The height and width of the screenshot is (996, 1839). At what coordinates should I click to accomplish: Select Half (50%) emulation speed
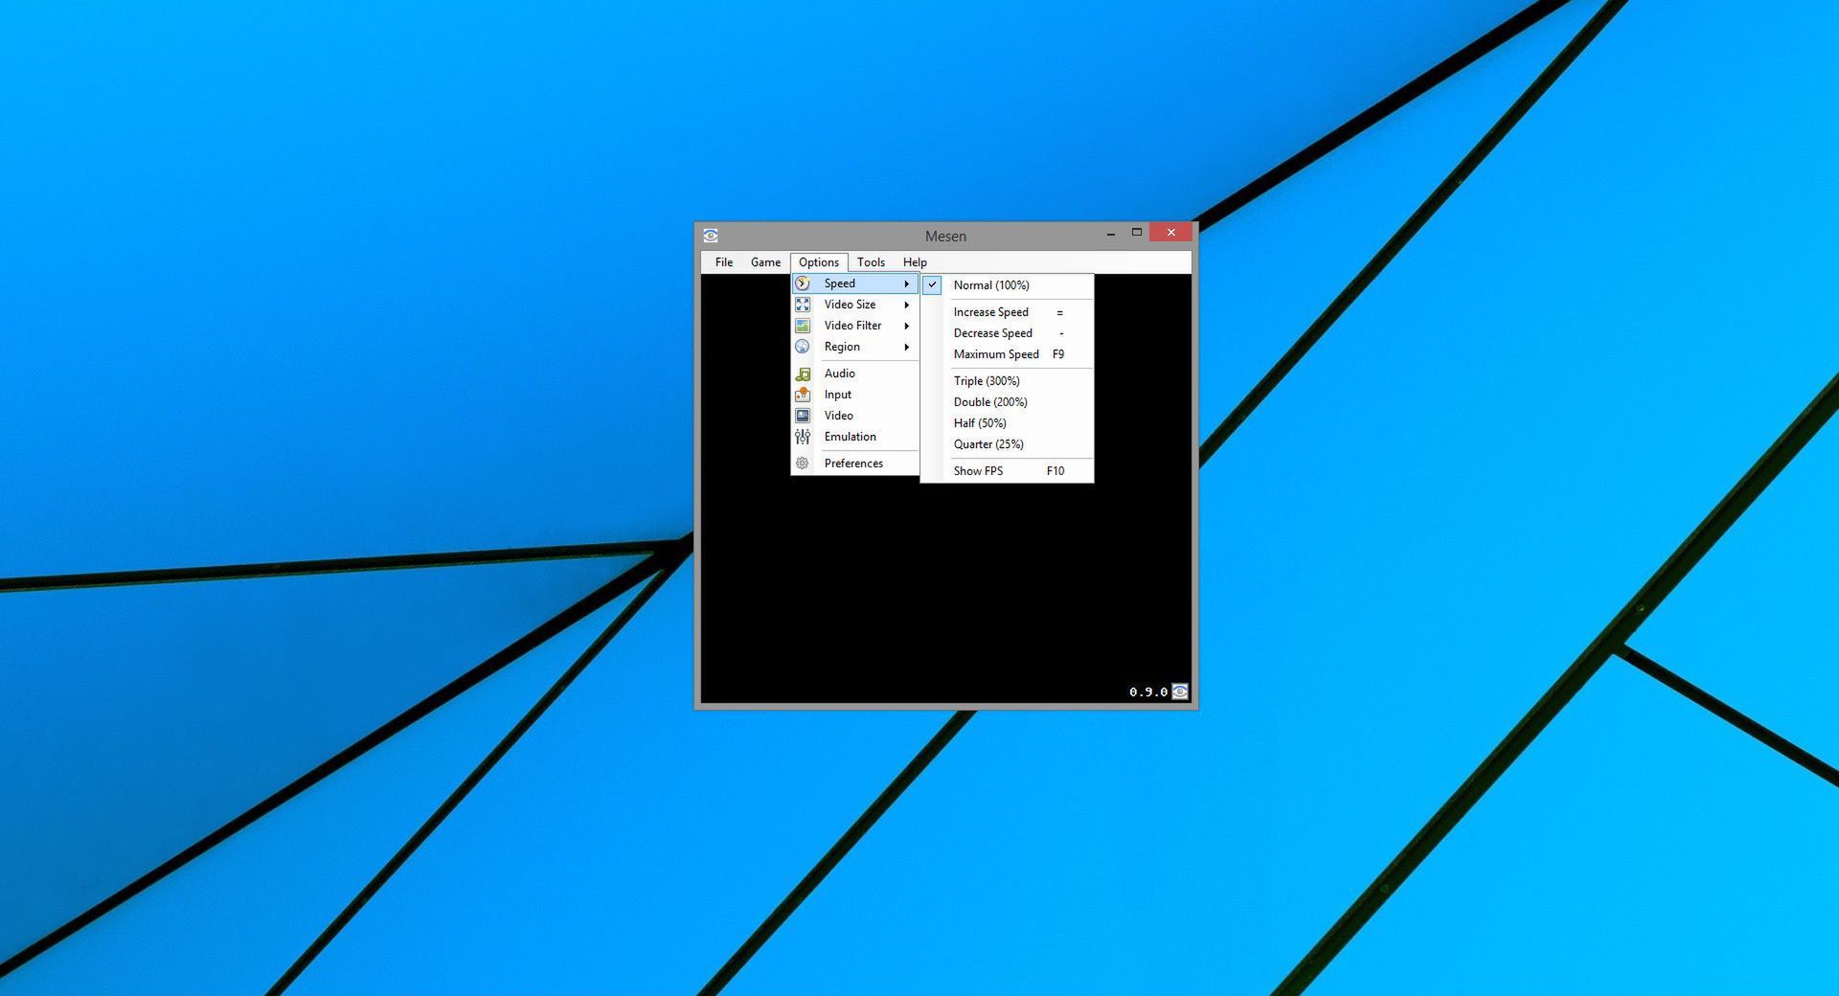point(979,422)
